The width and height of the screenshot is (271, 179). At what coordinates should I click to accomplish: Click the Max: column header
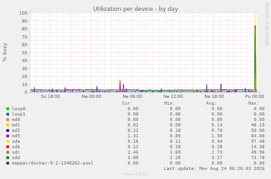click(254, 103)
